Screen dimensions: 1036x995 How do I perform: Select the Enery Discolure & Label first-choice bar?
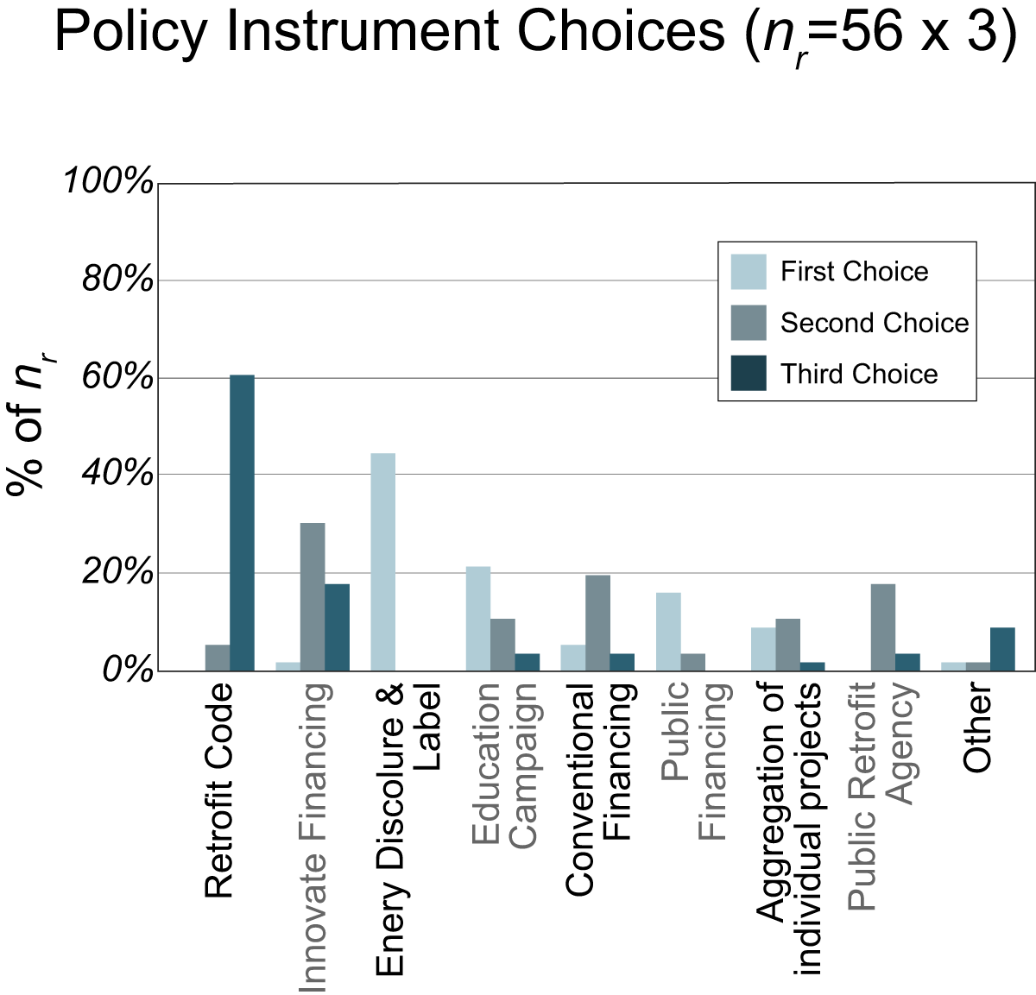point(382,561)
